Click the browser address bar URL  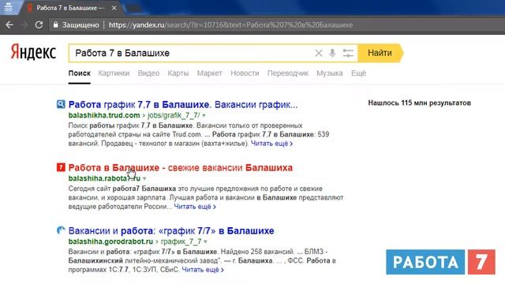point(230,24)
